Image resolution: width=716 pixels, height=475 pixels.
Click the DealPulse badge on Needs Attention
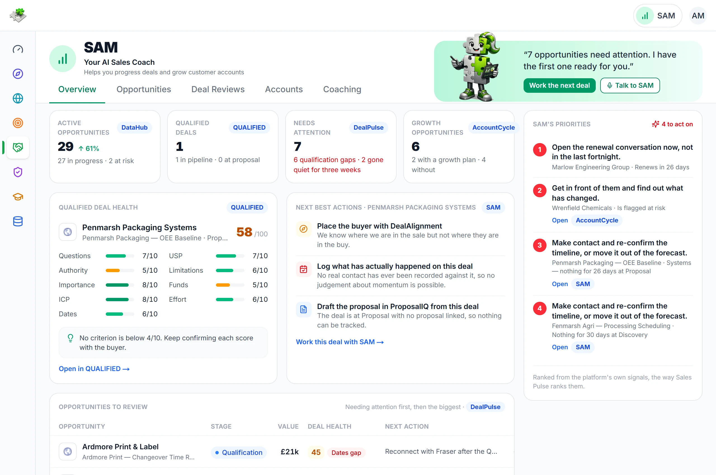pos(368,127)
